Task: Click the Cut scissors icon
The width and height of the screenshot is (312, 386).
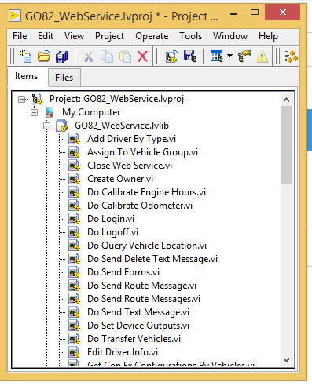Action: pos(88,56)
